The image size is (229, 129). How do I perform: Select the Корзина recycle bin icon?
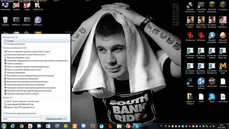click(5, 21)
